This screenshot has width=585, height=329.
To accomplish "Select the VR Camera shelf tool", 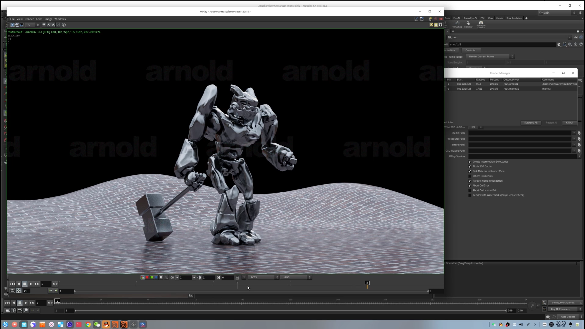I will (457, 24).
